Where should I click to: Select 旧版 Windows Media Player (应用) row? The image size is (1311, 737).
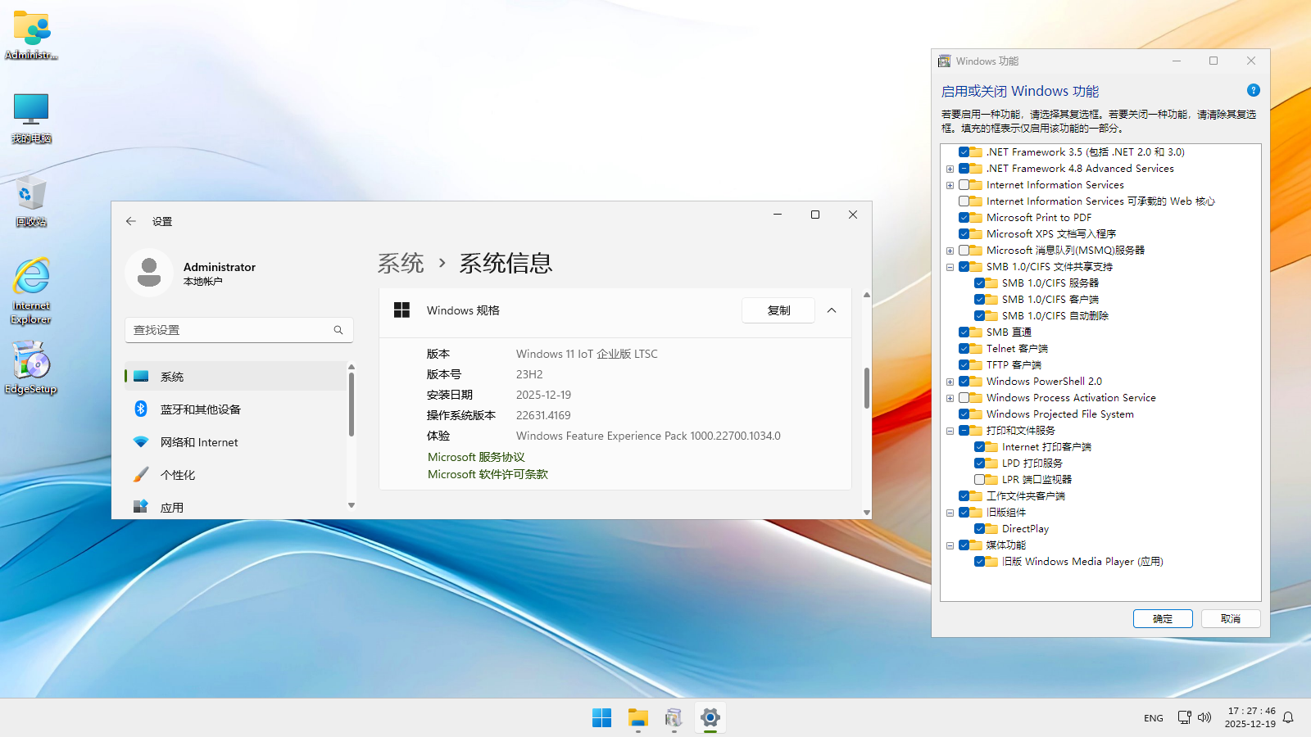pos(1082,562)
